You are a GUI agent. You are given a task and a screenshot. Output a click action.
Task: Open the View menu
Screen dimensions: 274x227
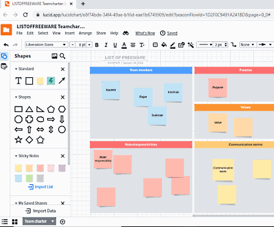57,33
